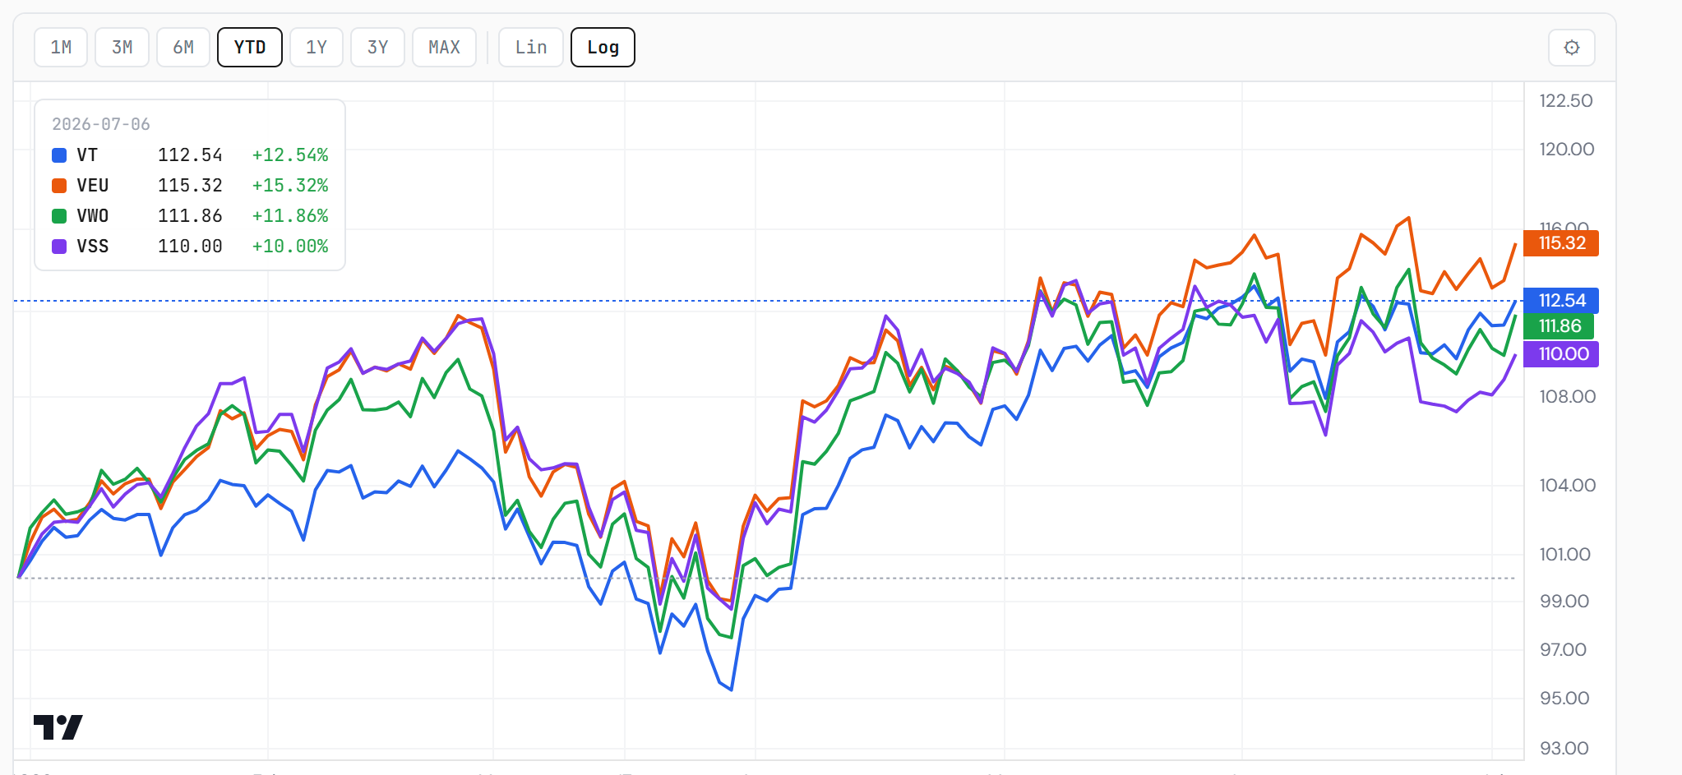Click the 95.00 axis label
This screenshot has width=1682, height=775.
pos(1564,699)
